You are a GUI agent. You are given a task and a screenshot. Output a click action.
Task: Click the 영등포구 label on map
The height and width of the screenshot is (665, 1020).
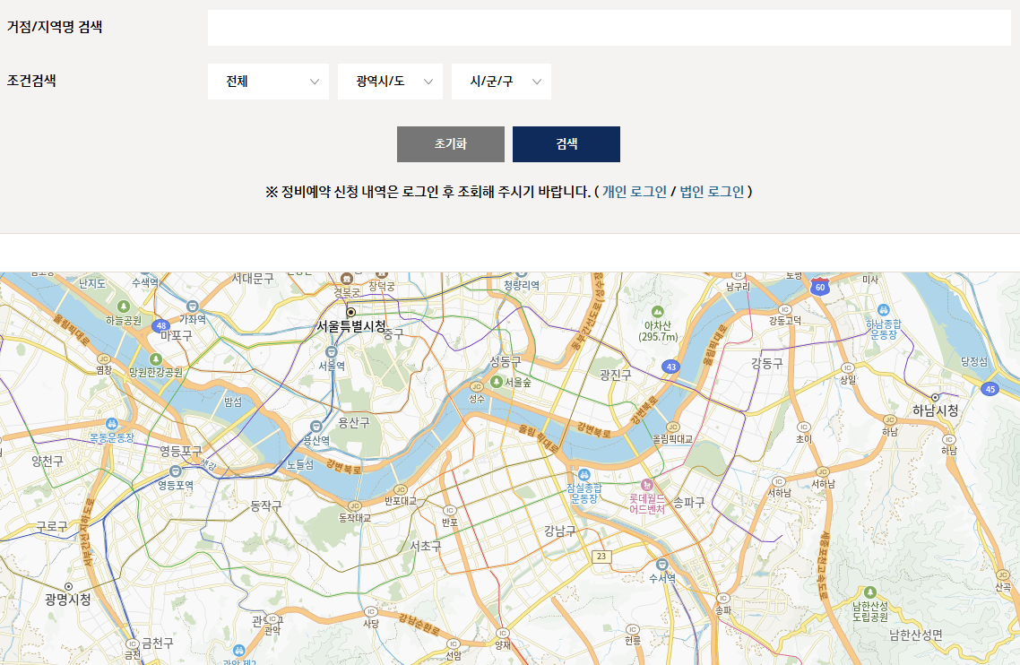pos(181,450)
